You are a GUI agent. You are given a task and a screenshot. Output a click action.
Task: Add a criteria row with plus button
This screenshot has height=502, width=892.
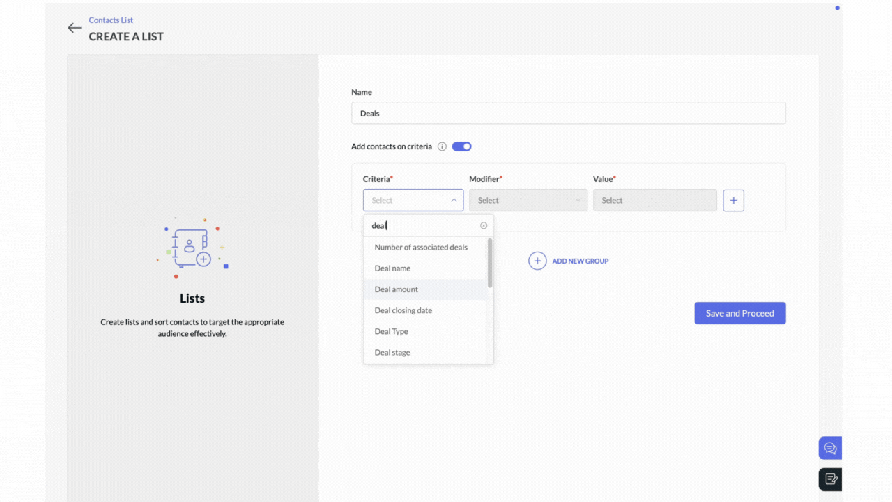[x=733, y=200]
